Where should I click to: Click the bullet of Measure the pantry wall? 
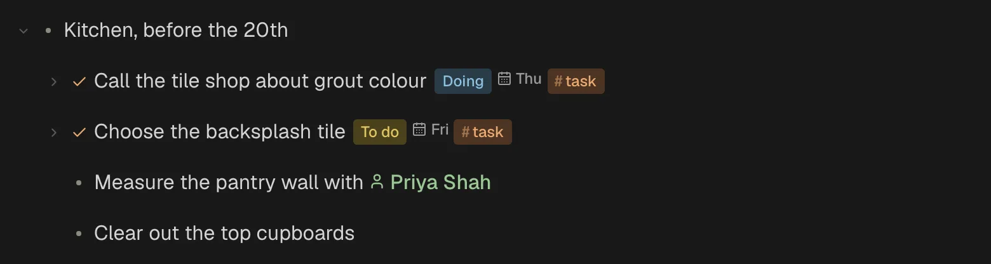click(79, 183)
